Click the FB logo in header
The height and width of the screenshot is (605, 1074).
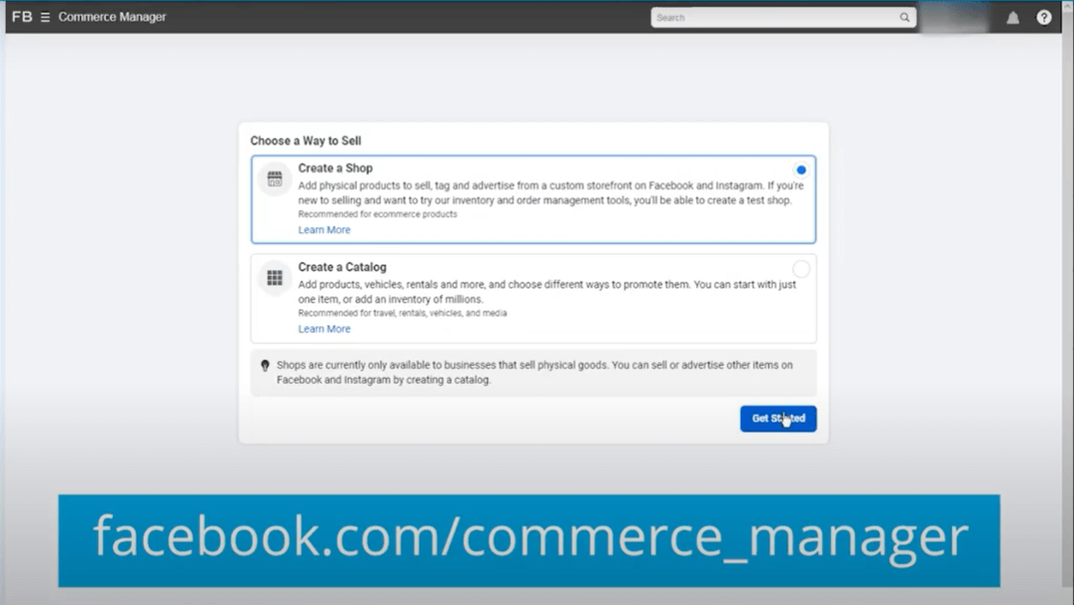pyautogui.click(x=22, y=17)
